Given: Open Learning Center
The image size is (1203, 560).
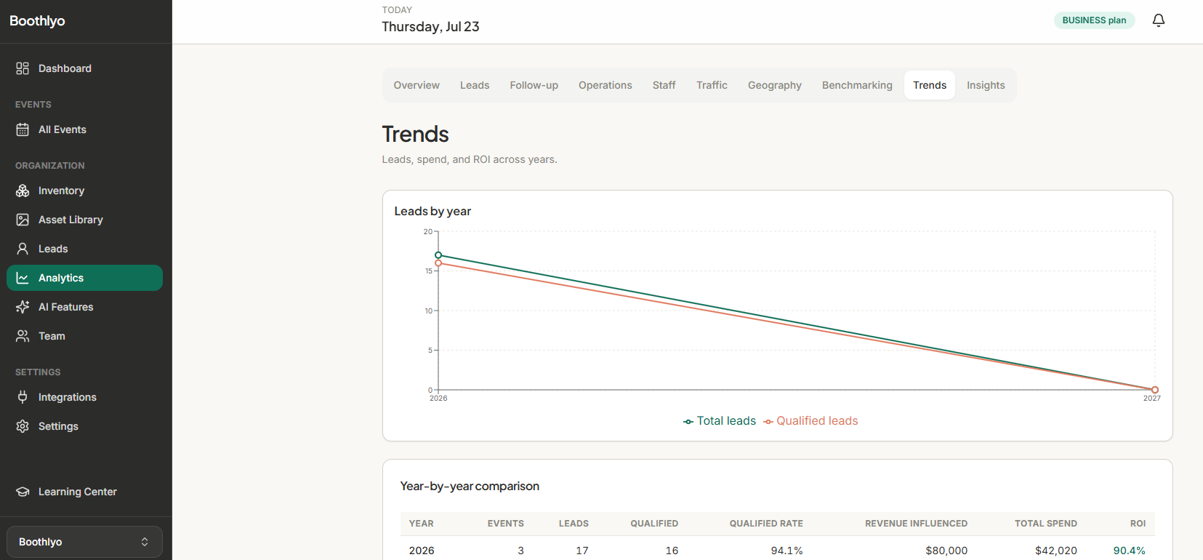Looking at the screenshot, I should [84, 492].
